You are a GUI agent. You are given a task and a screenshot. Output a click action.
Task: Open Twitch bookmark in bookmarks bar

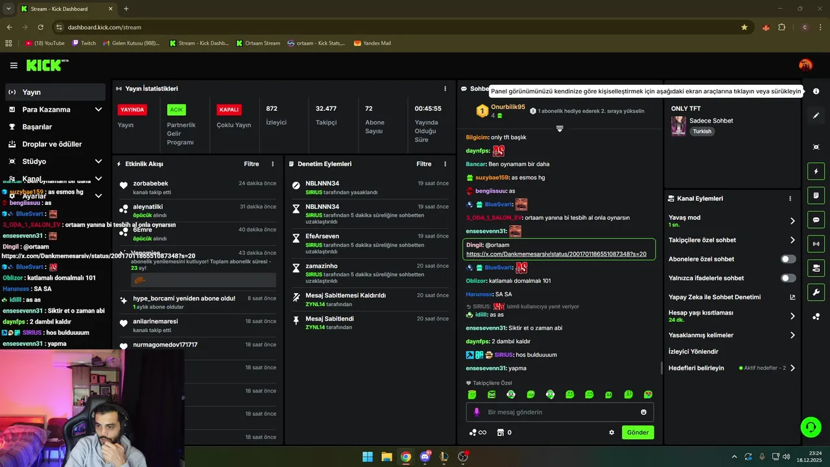(x=84, y=43)
